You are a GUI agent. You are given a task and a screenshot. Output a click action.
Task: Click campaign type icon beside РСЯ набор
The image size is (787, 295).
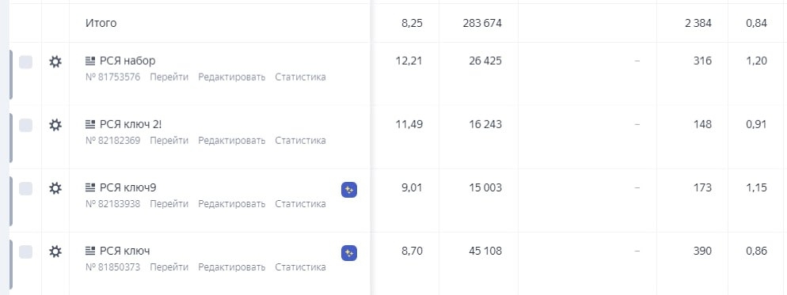(x=90, y=61)
